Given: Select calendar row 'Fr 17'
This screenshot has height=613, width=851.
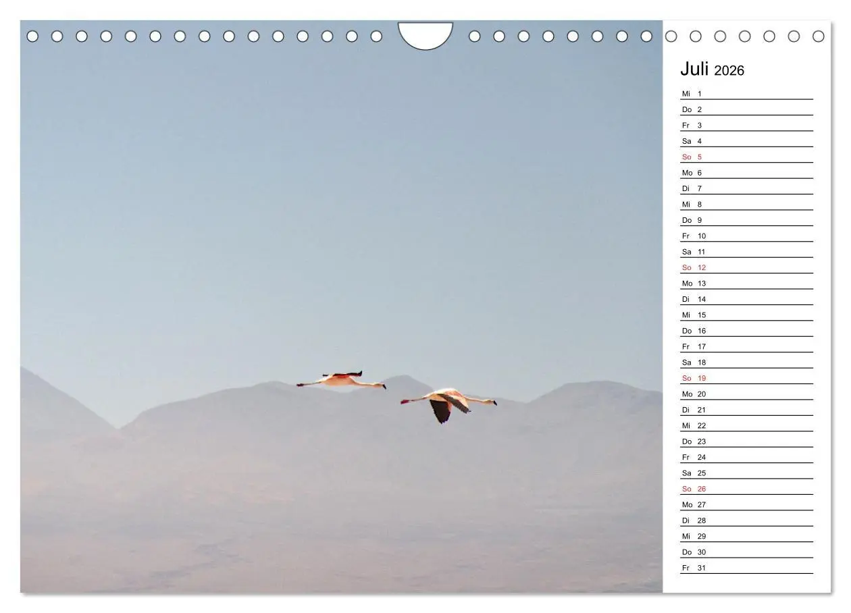Looking at the screenshot, I should (x=746, y=346).
